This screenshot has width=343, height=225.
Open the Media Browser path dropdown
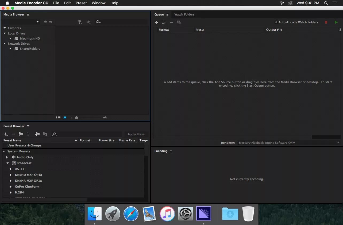point(21,22)
